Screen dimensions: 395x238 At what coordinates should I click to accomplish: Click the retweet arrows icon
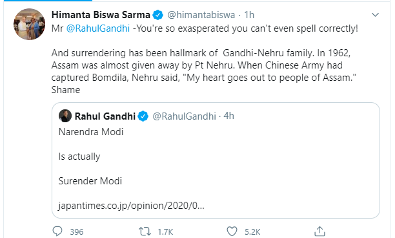(x=145, y=231)
